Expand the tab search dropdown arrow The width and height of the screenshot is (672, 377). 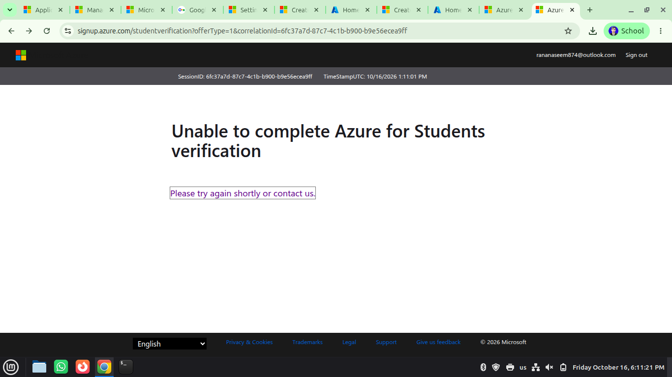click(x=9, y=10)
